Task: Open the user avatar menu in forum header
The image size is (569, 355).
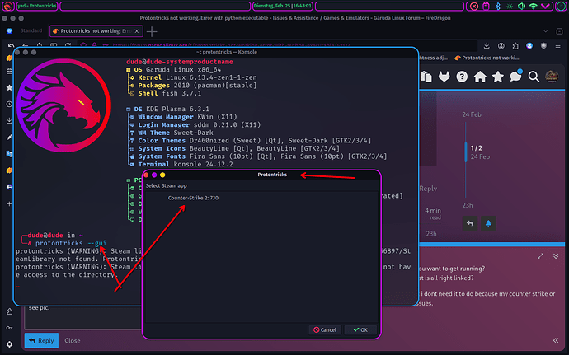Action: 552,77
